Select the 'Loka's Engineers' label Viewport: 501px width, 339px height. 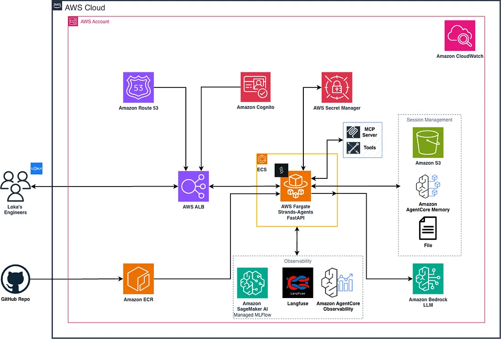[x=15, y=209]
